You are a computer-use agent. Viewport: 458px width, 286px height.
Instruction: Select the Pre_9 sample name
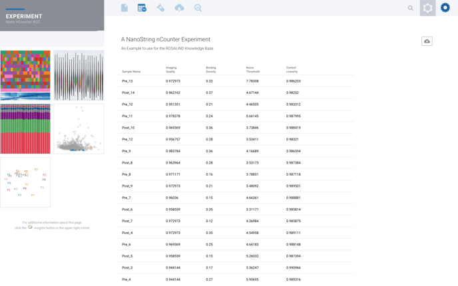coord(126,151)
